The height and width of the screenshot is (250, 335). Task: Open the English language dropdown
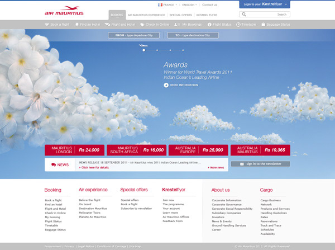[189, 4]
